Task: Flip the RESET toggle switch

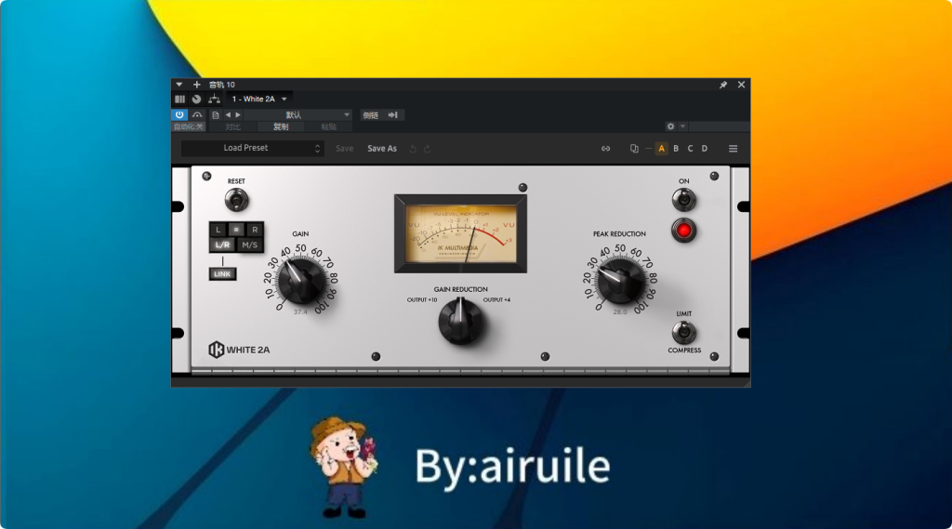Action: [236, 200]
